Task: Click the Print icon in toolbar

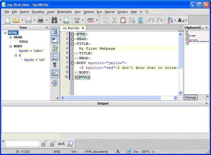Action: (41, 20)
